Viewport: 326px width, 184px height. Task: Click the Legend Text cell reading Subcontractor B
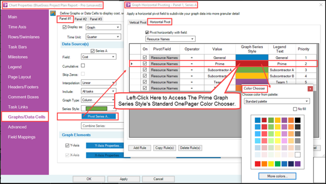click(x=282, y=76)
